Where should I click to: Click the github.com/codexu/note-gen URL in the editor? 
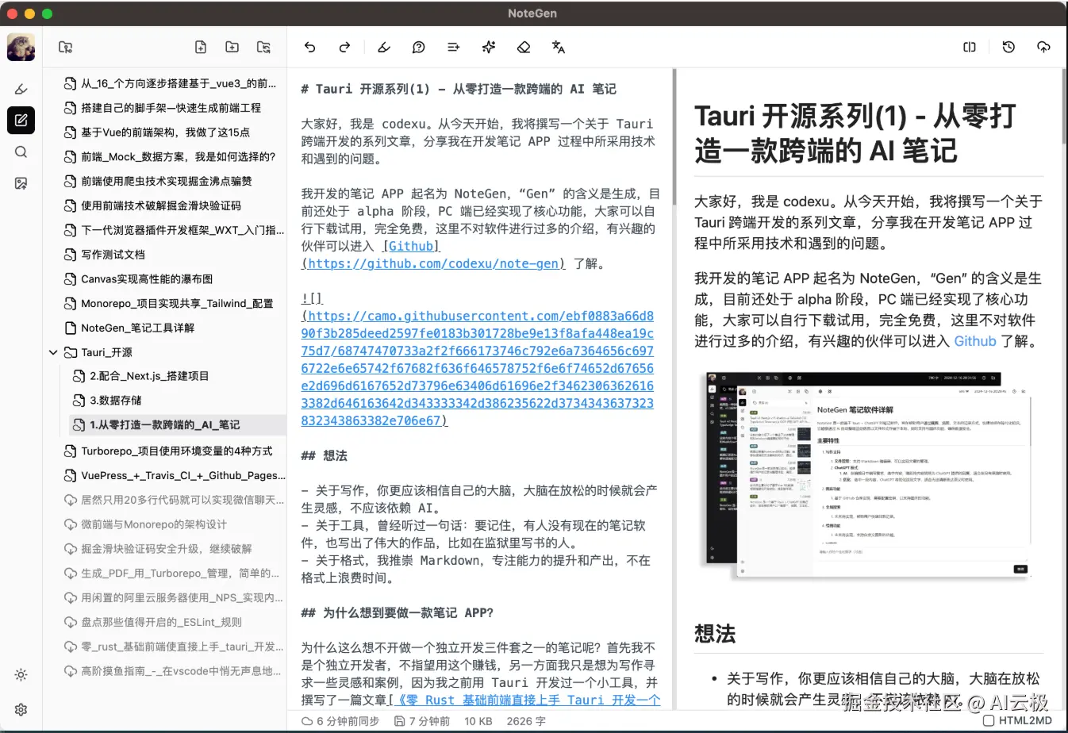pos(433,263)
